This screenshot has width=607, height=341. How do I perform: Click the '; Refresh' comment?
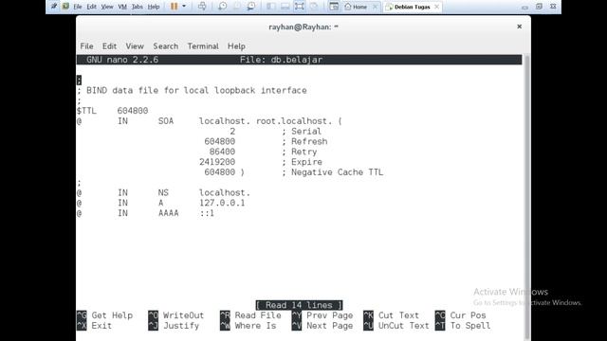(x=304, y=141)
